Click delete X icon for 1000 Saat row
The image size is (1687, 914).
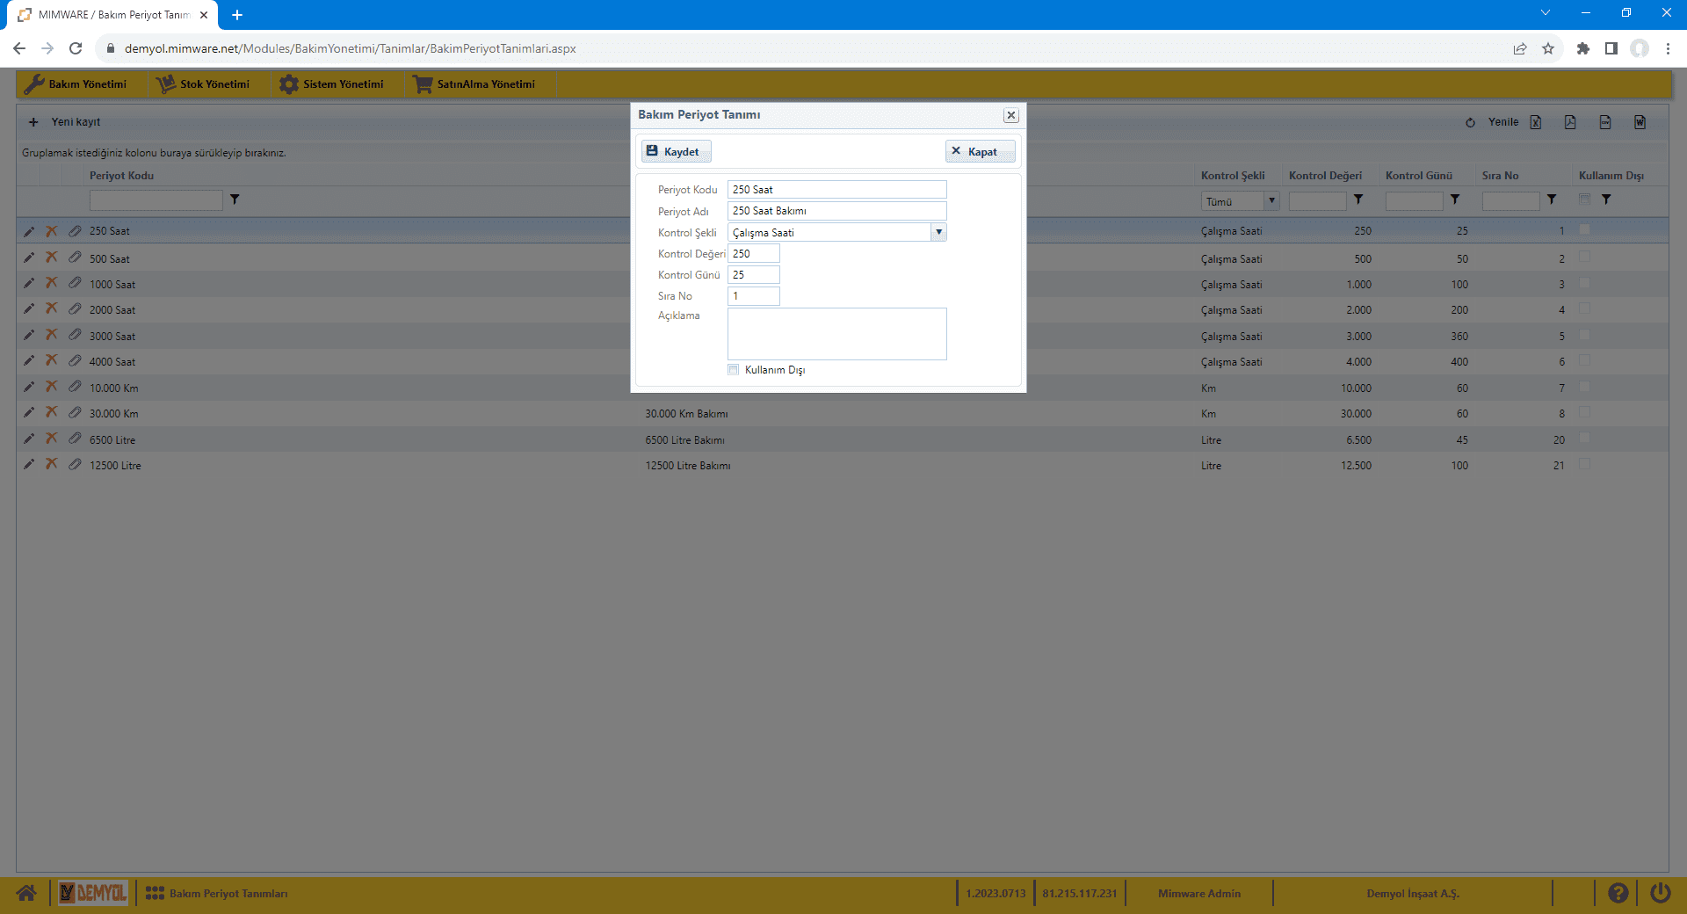click(x=52, y=283)
